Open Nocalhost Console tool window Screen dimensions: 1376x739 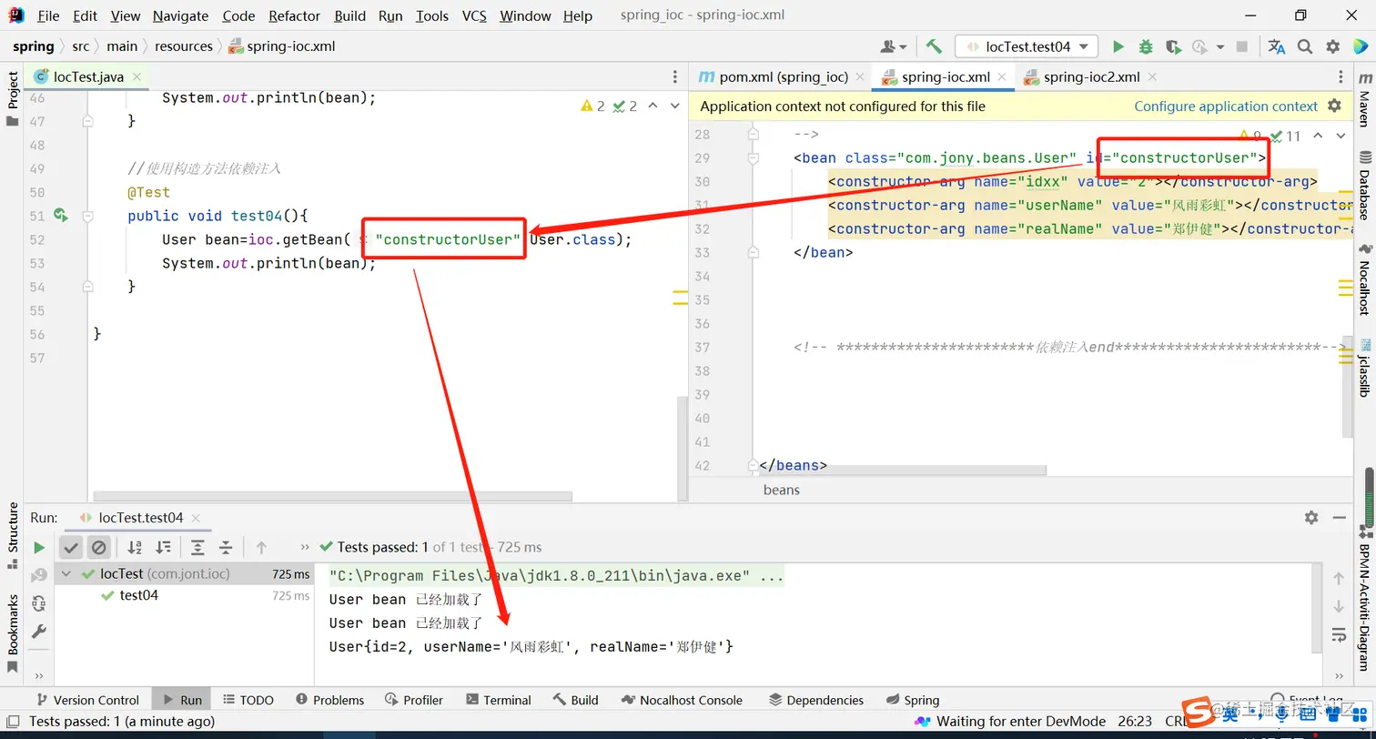tap(682, 700)
